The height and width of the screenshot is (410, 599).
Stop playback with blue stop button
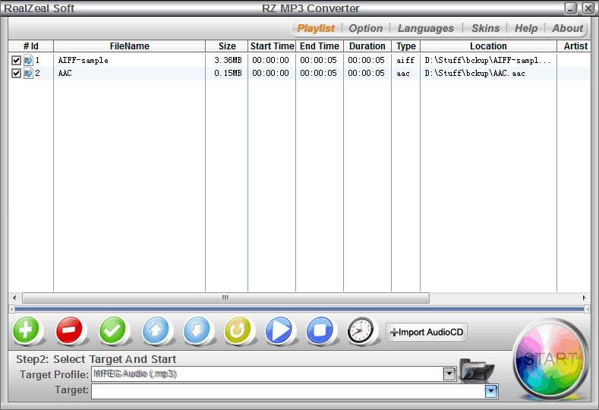point(320,330)
